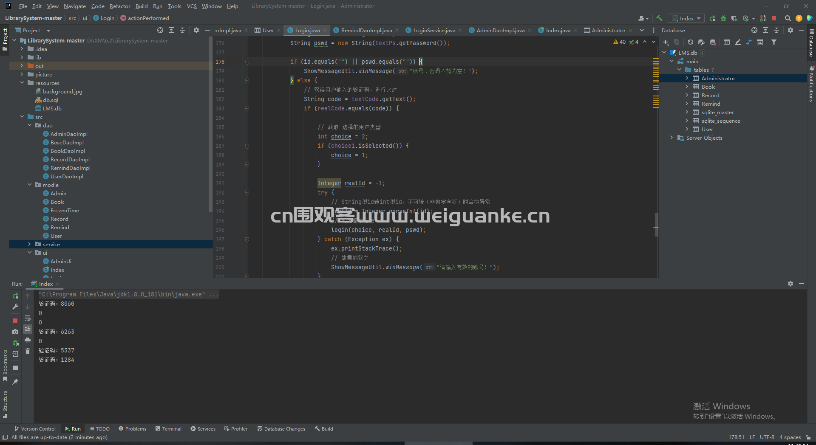
Task: Pin the Run tab with pin icon
Action: tap(15, 382)
